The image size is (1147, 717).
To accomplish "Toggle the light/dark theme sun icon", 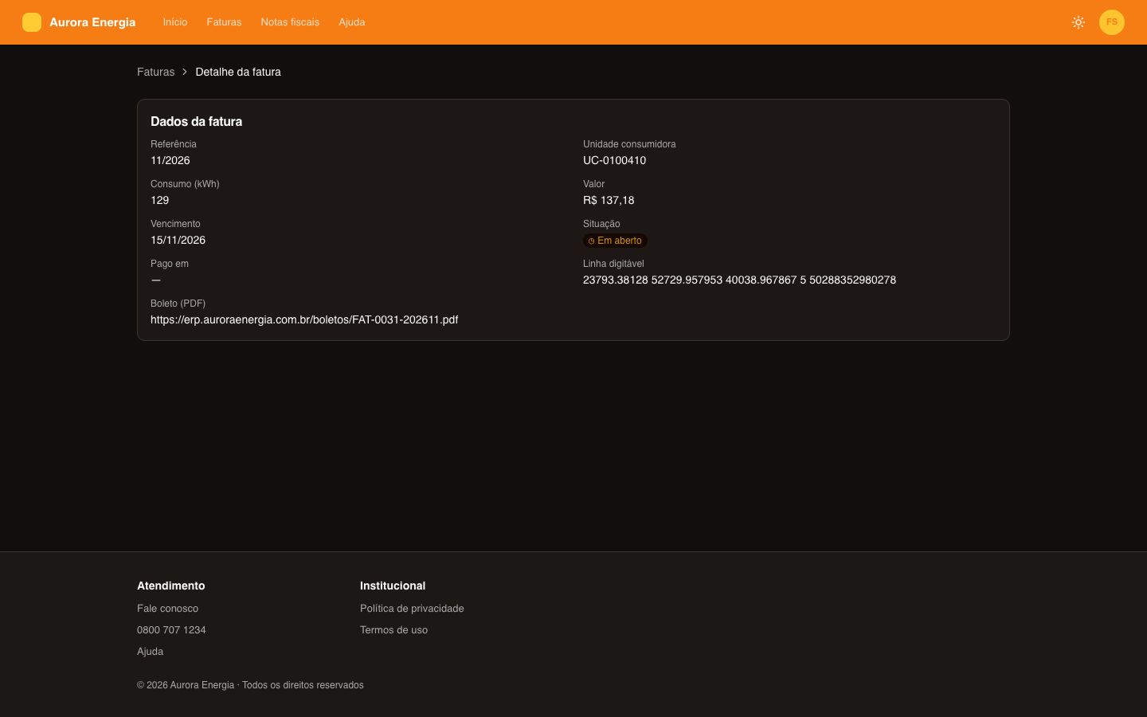I will click(1078, 22).
